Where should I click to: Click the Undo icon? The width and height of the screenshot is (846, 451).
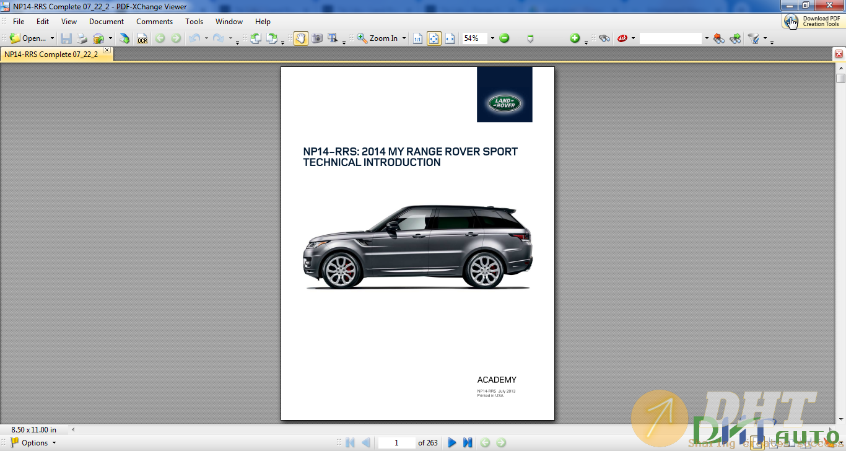(x=194, y=38)
